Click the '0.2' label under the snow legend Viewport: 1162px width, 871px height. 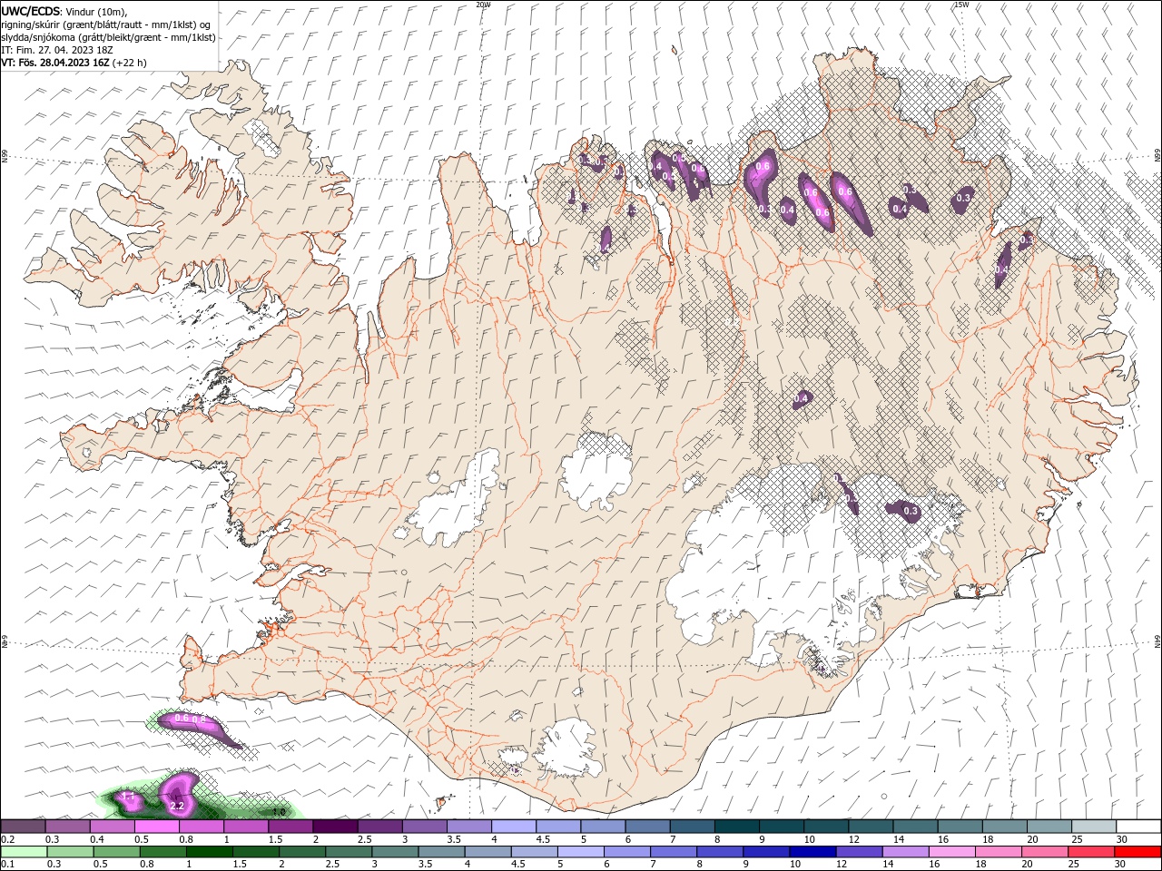pyautogui.click(x=8, y=839)
